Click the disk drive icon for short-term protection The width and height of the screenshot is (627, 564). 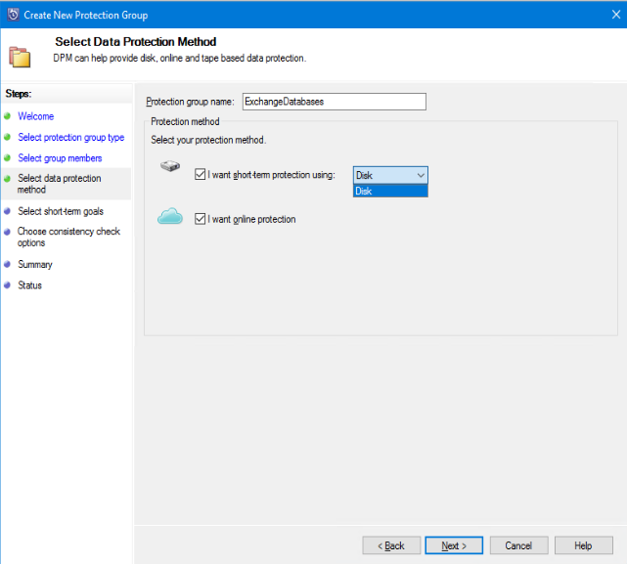tap(170, 166)
